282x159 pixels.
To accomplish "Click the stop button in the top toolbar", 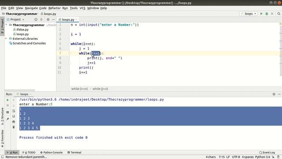I will (x=272, y=14).
